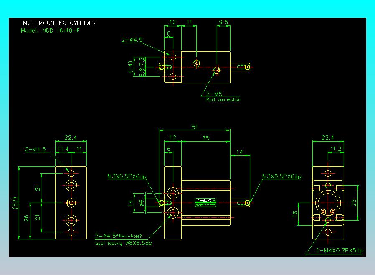Click the ø6 rod diameter dimension
Image resolution: width=375 pixels, height=275 pixels.
coord(142,203)
